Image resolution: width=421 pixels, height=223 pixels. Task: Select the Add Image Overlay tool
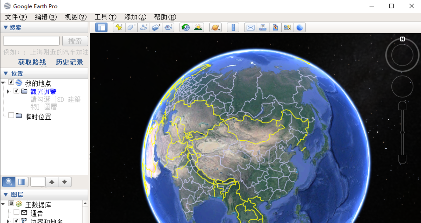[x=156, y=27]
